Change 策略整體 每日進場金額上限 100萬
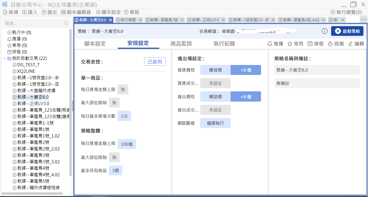 127,144
